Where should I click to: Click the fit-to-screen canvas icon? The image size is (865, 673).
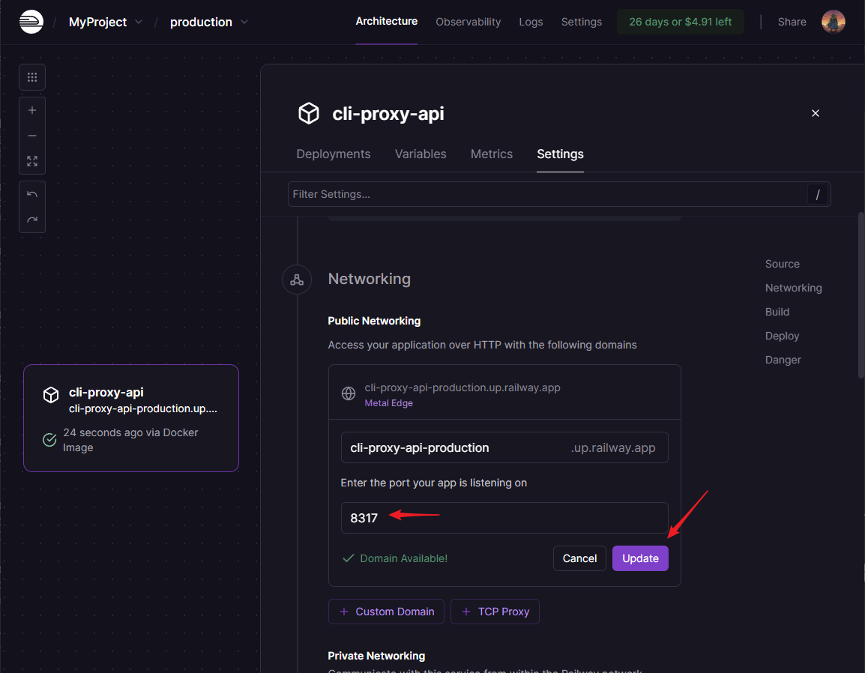coord(32,161)
